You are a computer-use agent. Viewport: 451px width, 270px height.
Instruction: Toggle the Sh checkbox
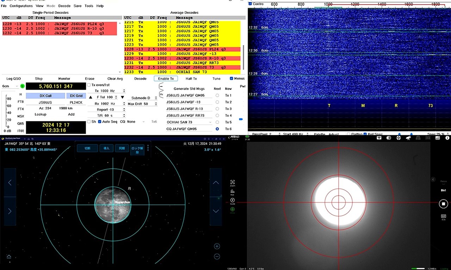pyautogui.click(x=89, y=122)
